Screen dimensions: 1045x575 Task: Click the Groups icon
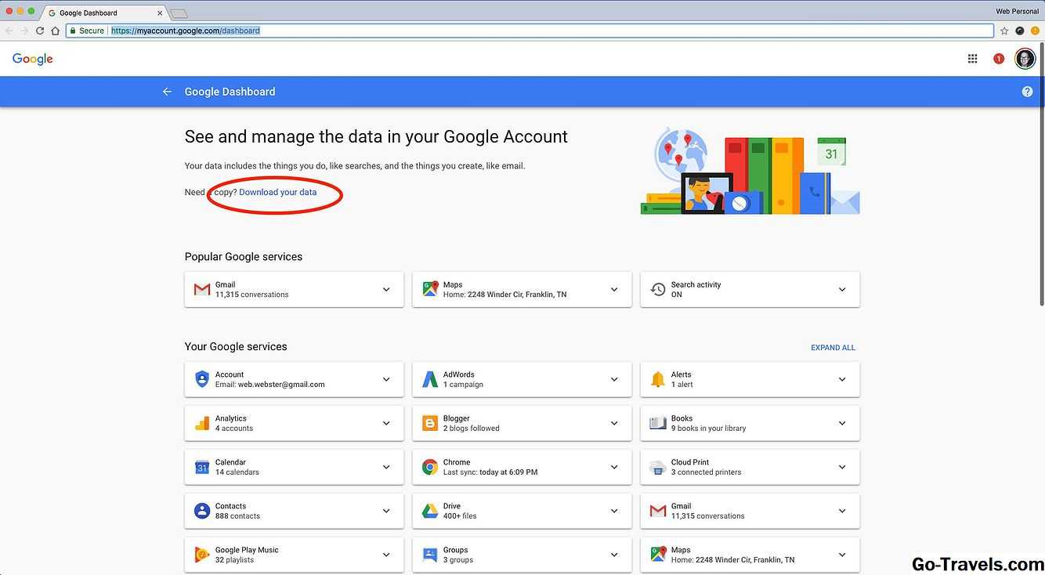pos(430,555)
